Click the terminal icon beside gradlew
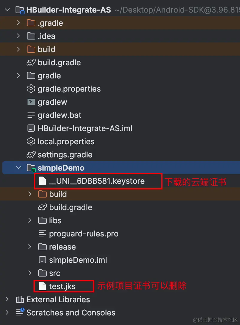The width and height of the screenshot is (240, 325). coord(31,102)
